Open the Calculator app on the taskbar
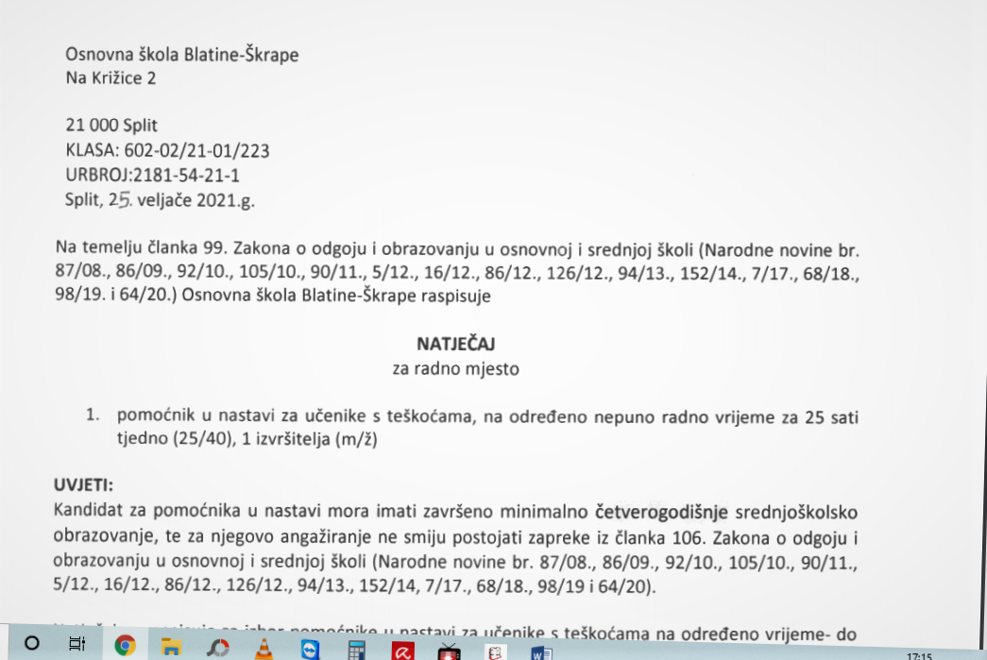 [x=356, y=650]
